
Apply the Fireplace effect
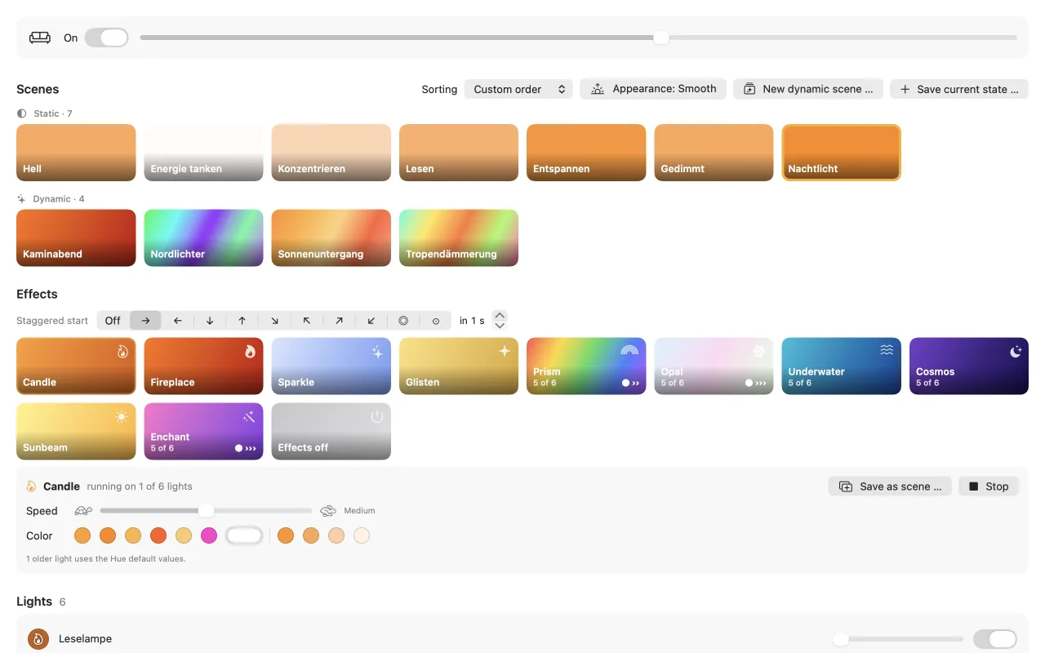[x=204, y=366]
